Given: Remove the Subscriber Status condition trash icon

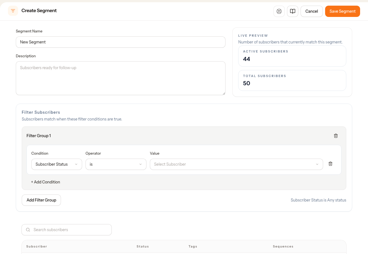Looking at the screenshot, I should (x=330, y=164).
